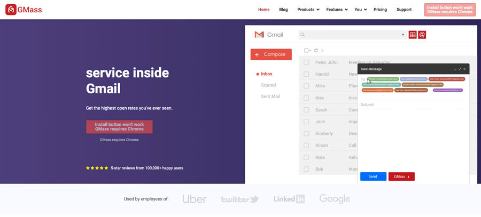Click the red GMass spreadsheet icon
This screenshot has width=481, height=217.
click(x=413, y=35)
